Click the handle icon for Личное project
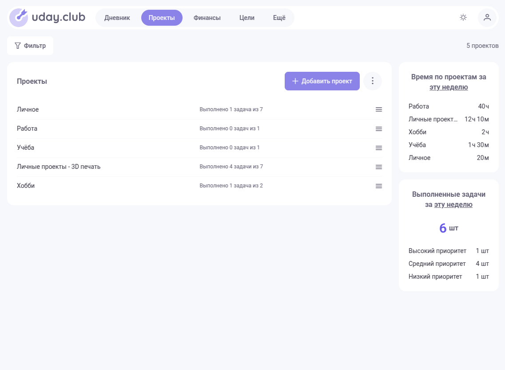 pyautogui.click(x=379, y=109)
